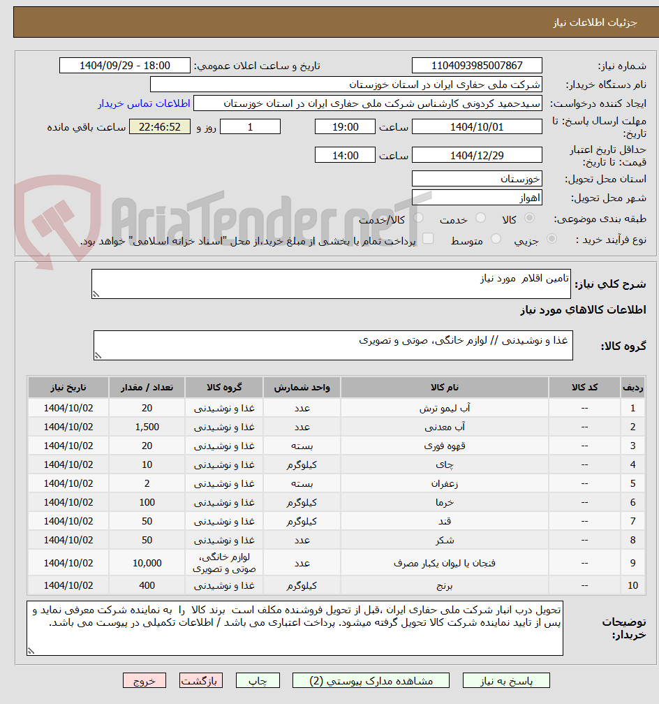The height and width of the screenshot is (704, 659).
Task: Click the delivery province خوزستان field
Action: coord(477,179)
